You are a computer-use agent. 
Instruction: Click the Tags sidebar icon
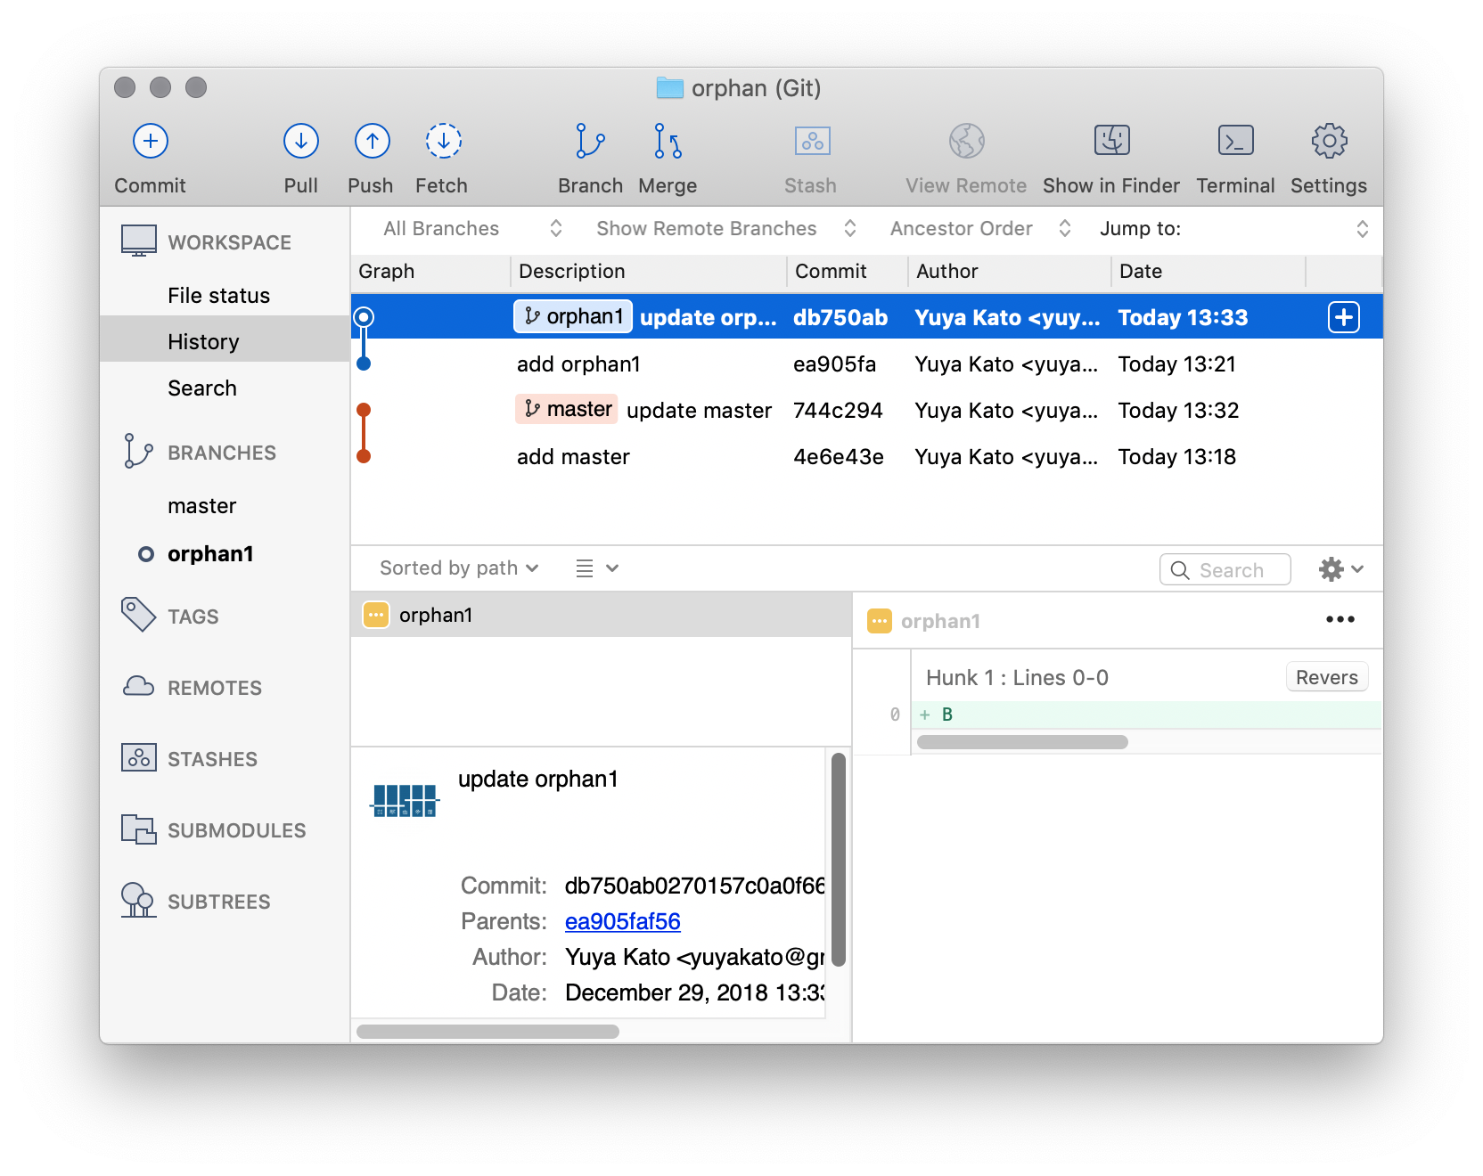pyautogui.click(x=138, y=615)
